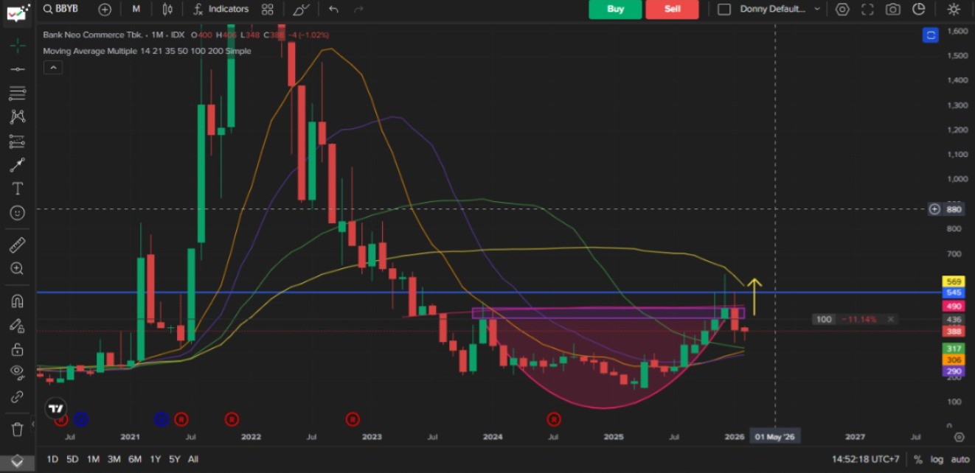Open the pie chart icon in toolbar
This screenshot has width=975, height=473.
tap(919, 9)
